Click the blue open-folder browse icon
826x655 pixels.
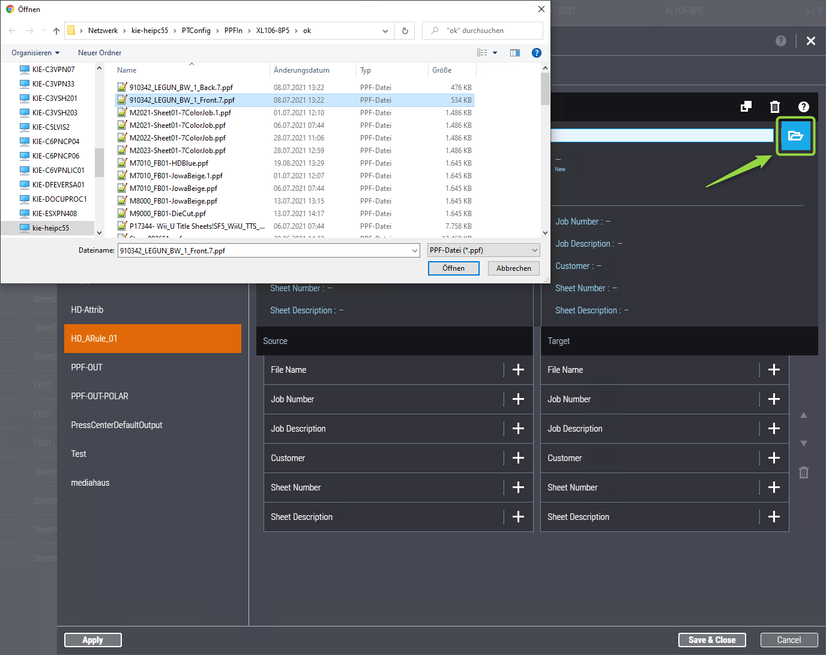[795, 136]
